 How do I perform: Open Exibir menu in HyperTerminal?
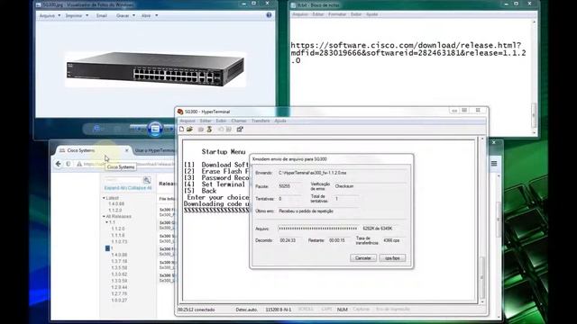(221, 121)
